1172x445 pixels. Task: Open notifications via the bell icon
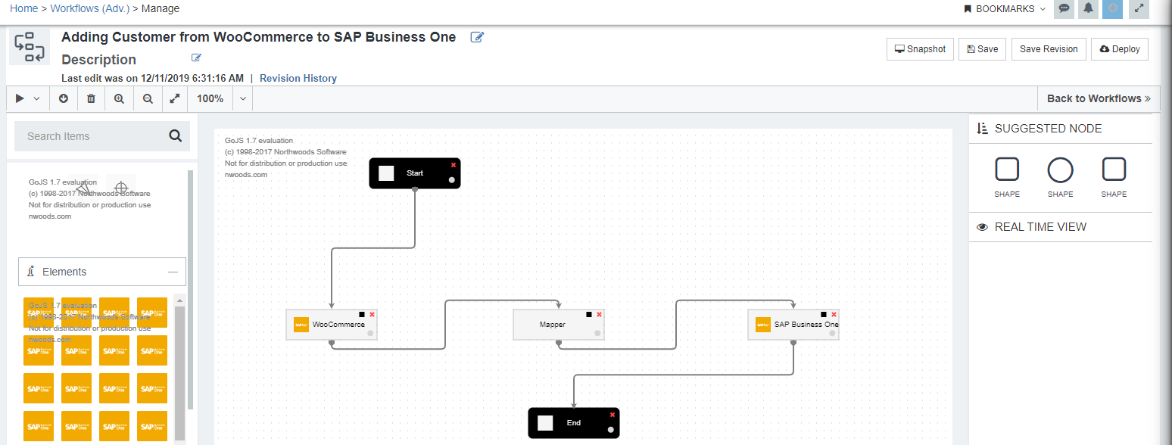(x=1088, y=8)
